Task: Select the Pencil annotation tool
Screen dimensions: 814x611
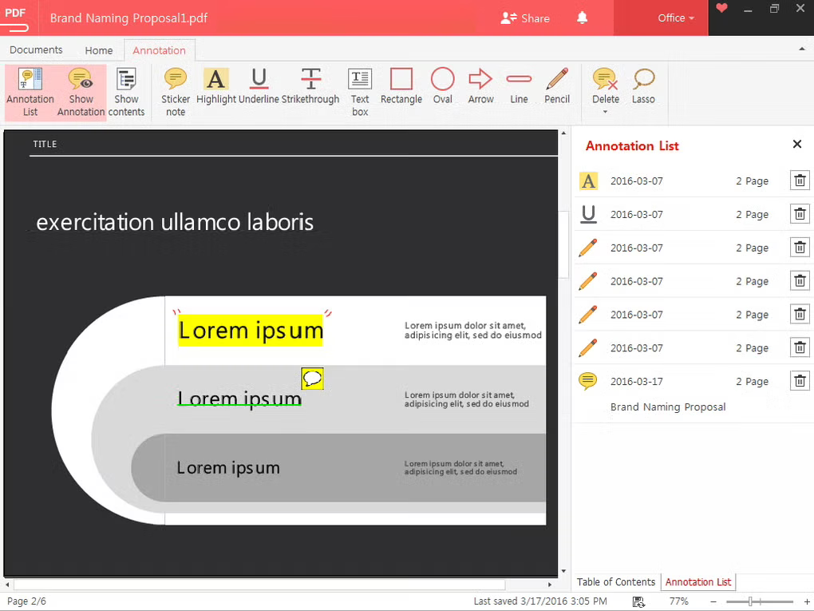Action: 556,85
